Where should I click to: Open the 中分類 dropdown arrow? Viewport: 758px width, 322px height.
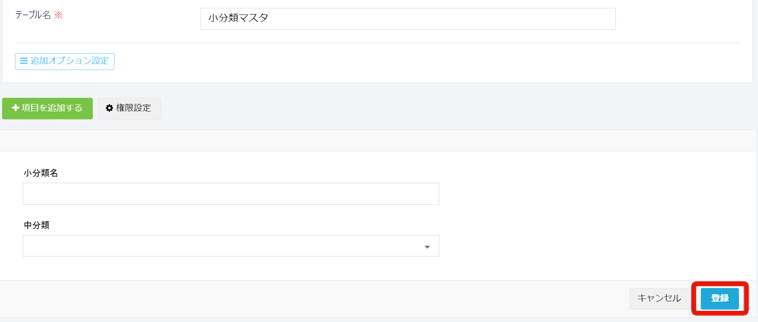tap(427, 247)
